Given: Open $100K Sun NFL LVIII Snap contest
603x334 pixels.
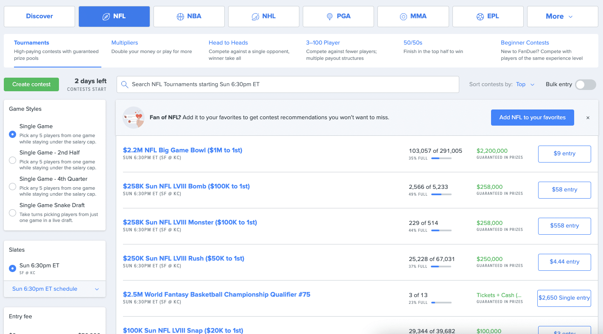Looking at the screenshot, I should (183, 331).
